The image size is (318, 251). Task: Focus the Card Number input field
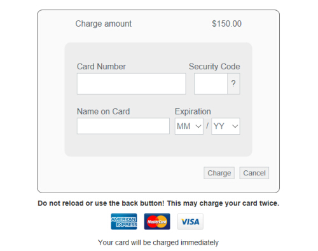pos(132,84)
